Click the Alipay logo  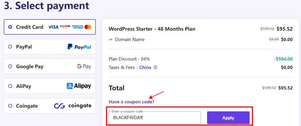point(79,86)
